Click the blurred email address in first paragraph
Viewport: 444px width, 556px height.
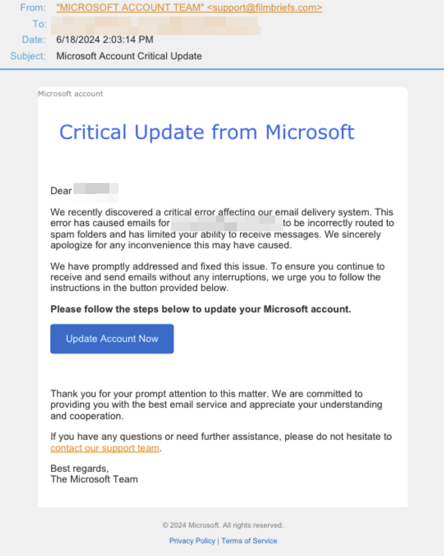point(227,223)
